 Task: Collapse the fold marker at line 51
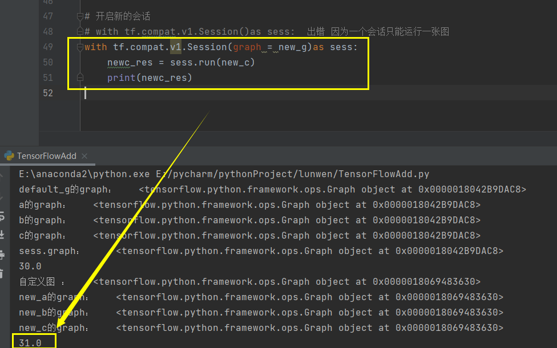pos(80,77)
